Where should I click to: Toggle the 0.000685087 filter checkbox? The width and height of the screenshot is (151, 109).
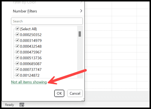click(17, 63)
